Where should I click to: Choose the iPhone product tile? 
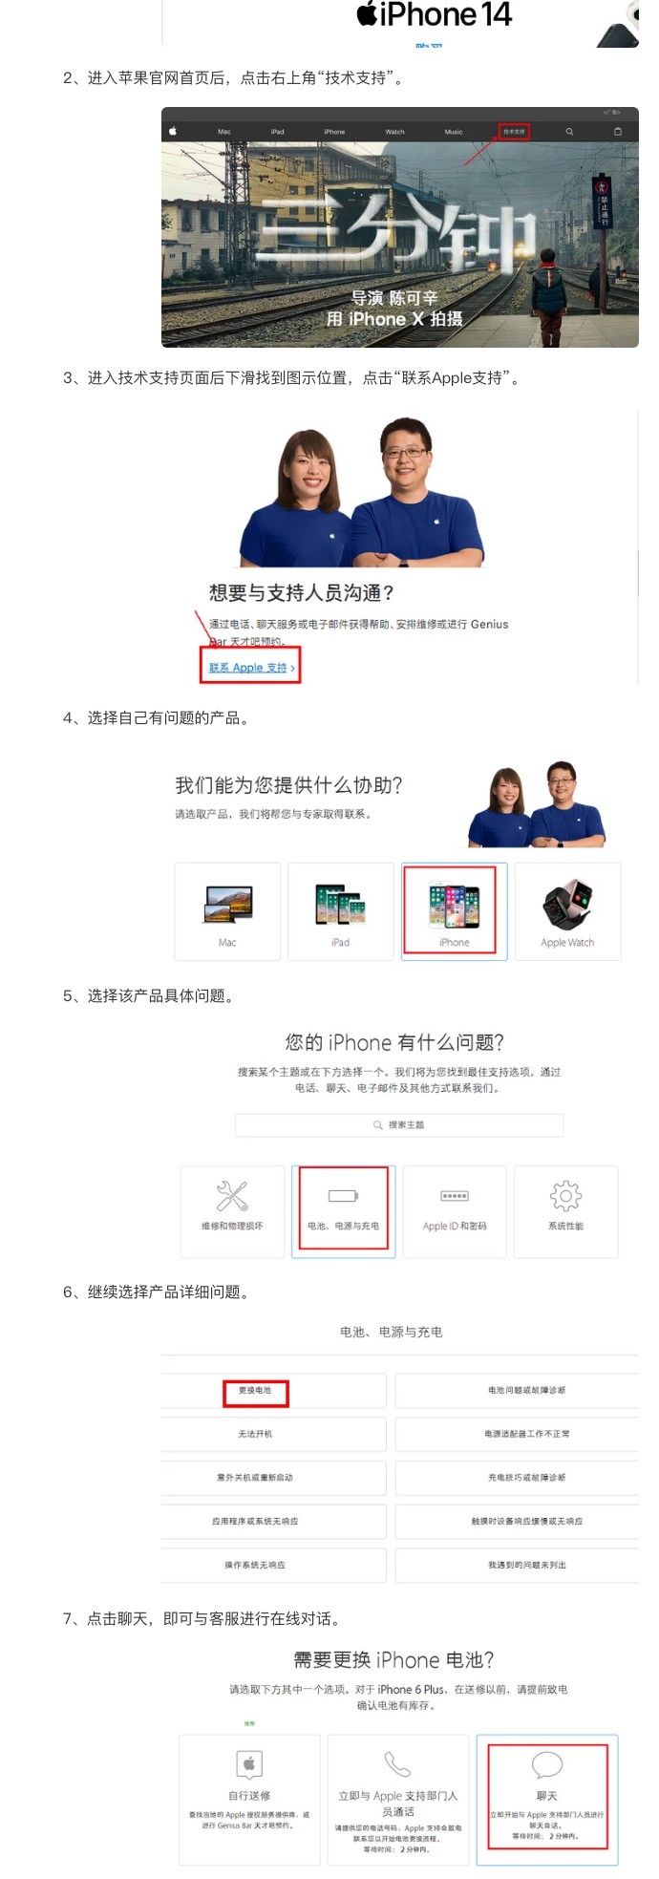[x=455, y=911]
